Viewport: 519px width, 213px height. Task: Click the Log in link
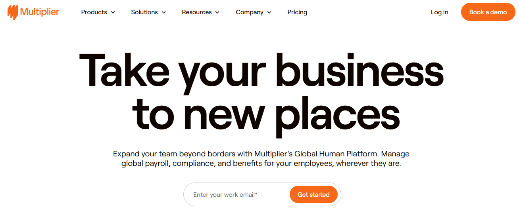(x=439, y=12)
